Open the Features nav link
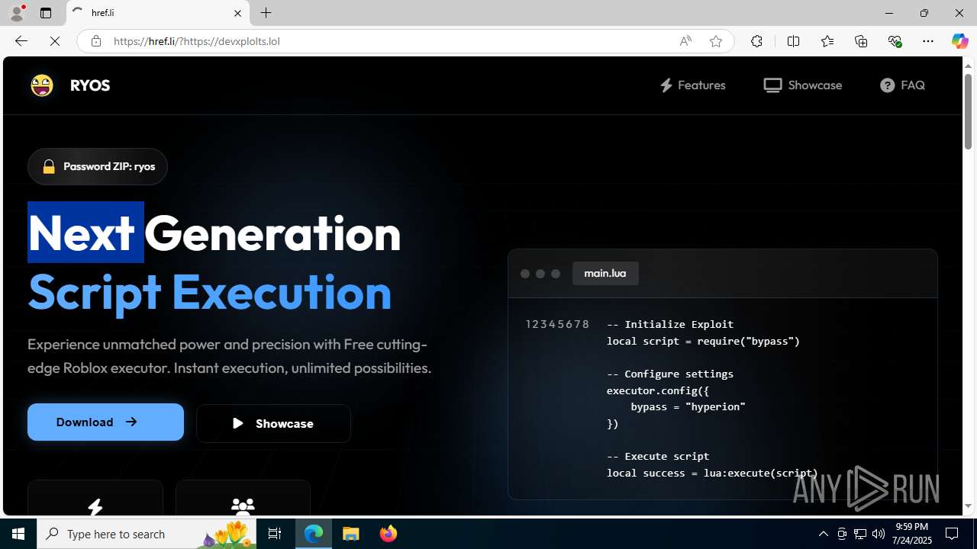Screen dimensions: 977x549 click(692, 85)
